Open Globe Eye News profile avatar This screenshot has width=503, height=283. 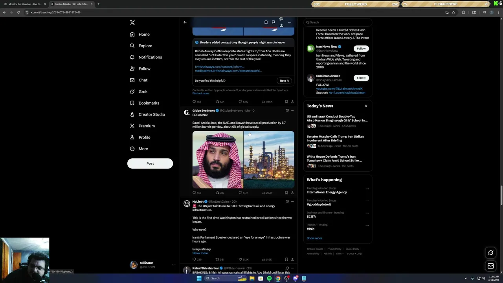[187, 112]
